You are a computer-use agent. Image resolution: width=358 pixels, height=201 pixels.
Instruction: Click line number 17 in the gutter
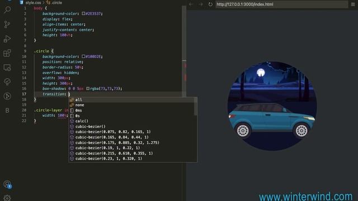click(x=24, y=94)
